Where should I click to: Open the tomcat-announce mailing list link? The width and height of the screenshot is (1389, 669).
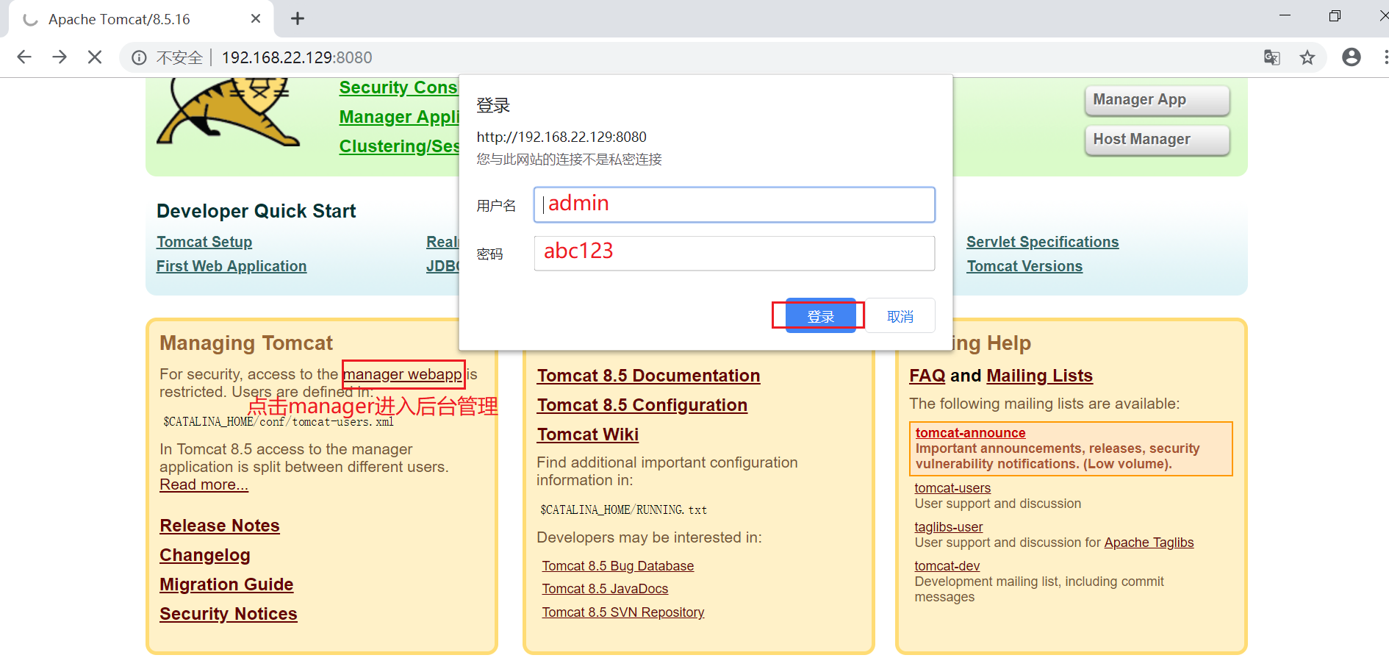coord(970,433)
